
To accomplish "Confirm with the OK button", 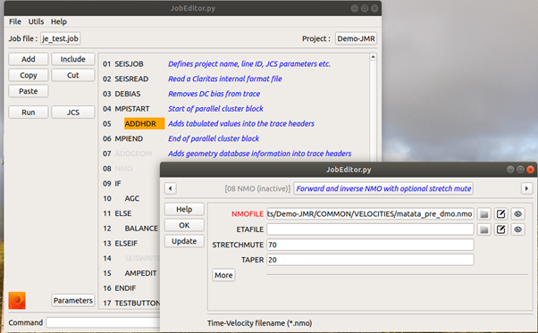I will coord(184,225).
